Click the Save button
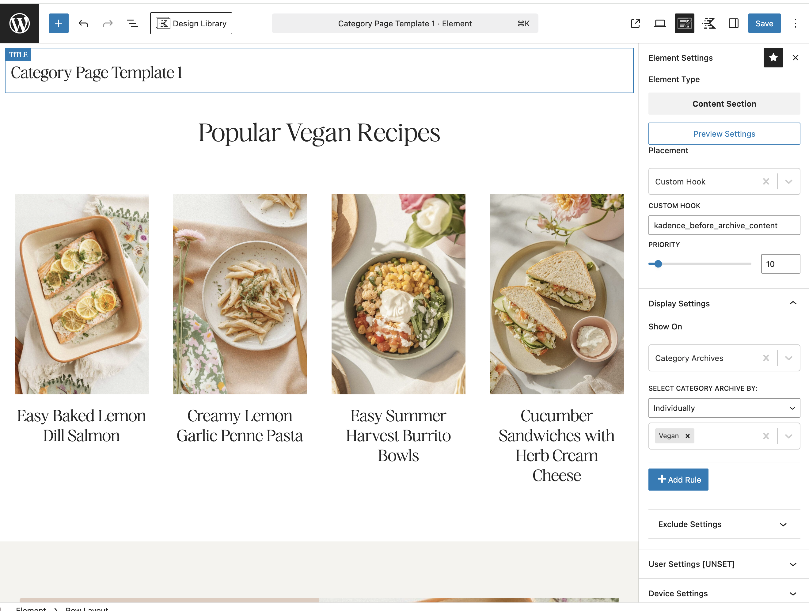Image resolution: width=809 pixels, height=611 pixels. [x=764, y=23]
